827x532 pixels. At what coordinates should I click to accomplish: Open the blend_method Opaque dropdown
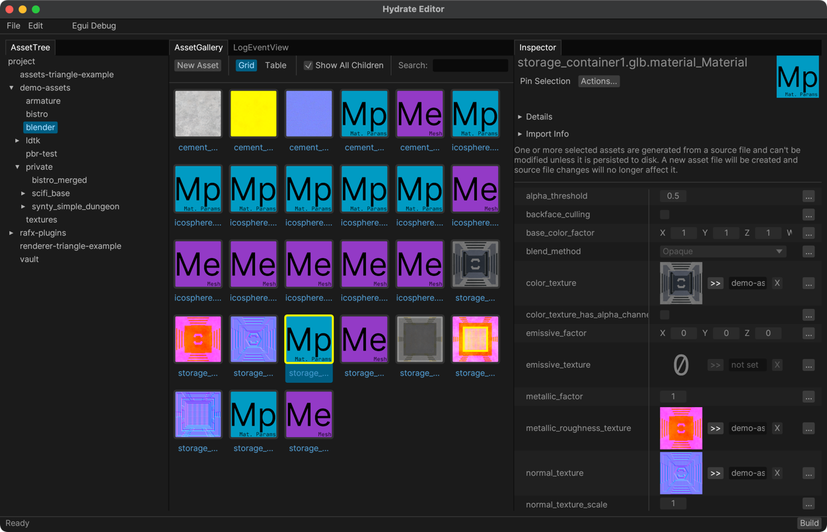coord(722,251)
